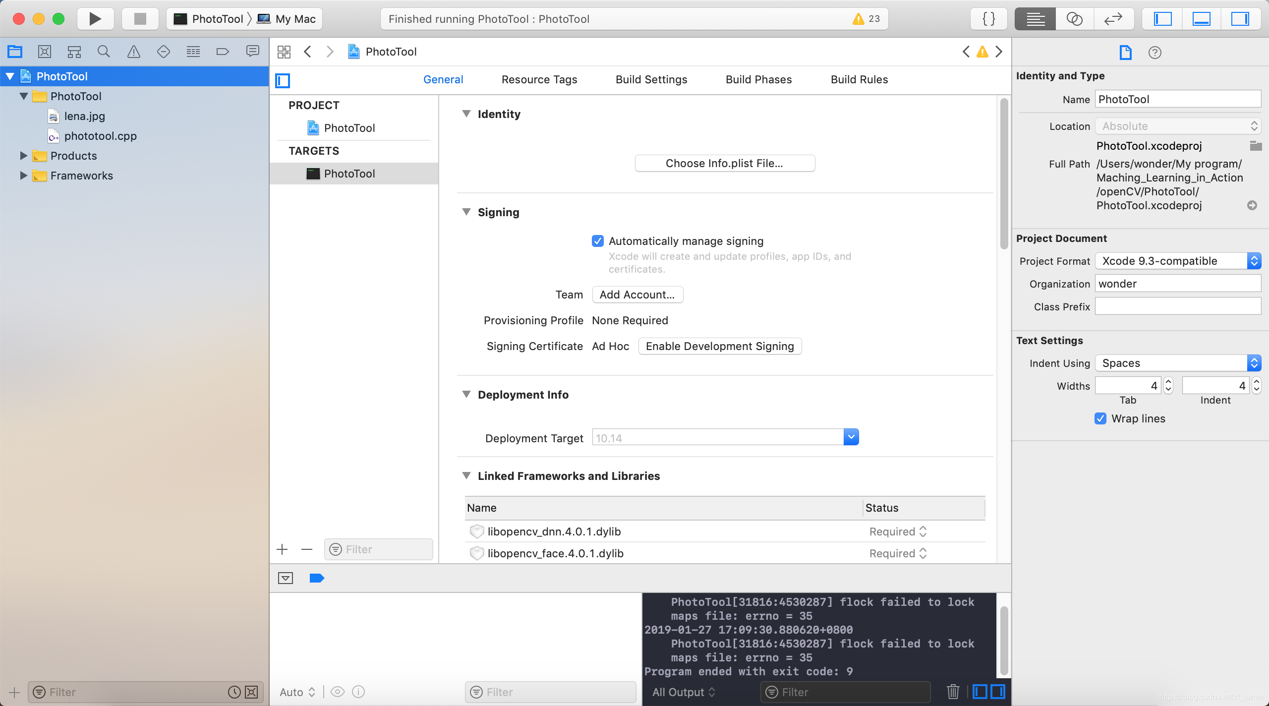
Task: Click the print description info icon
Action: tap(358, 692)
